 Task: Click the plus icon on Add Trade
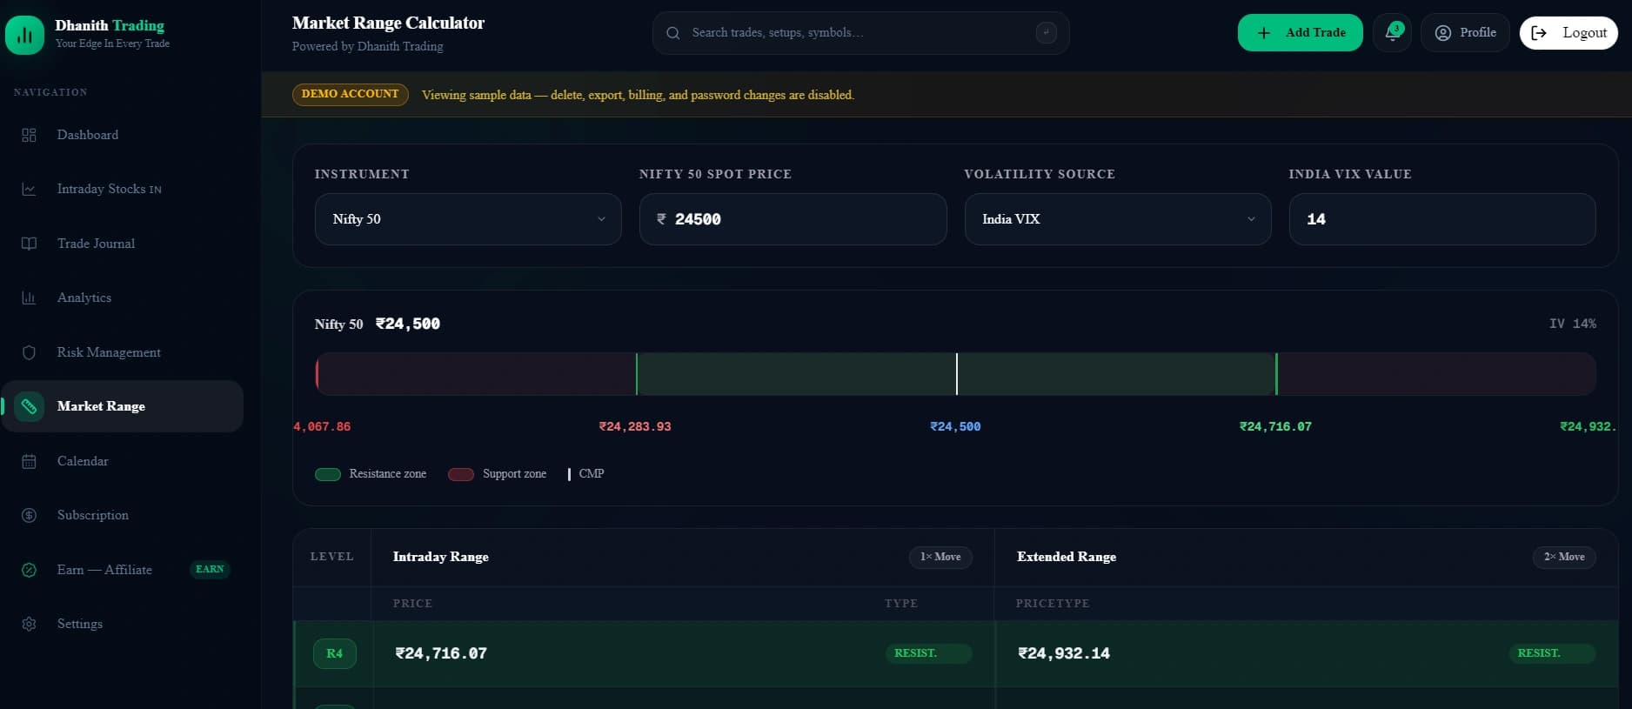coord(1264,33)
